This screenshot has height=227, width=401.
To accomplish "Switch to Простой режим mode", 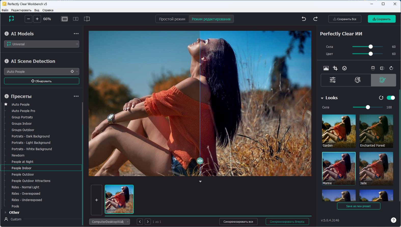I will click(x=172, y=19).
